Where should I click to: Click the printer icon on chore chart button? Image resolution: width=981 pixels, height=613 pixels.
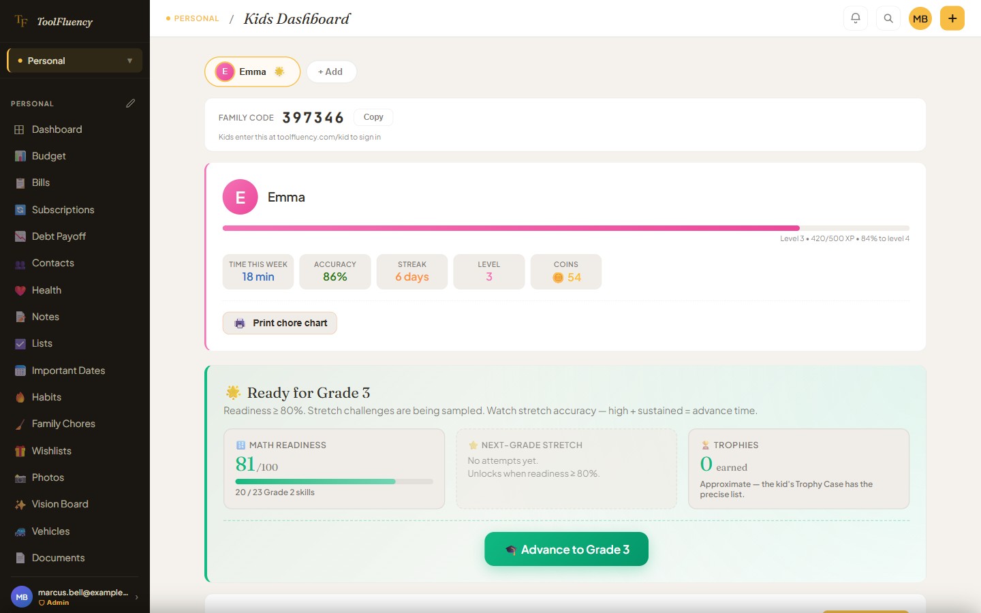pos(240,323)
